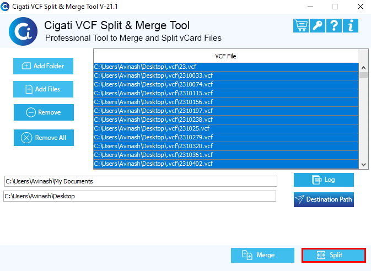Viewport: 371px width, 271px height.
Task: Click the key activation icon
Action: 317,25
